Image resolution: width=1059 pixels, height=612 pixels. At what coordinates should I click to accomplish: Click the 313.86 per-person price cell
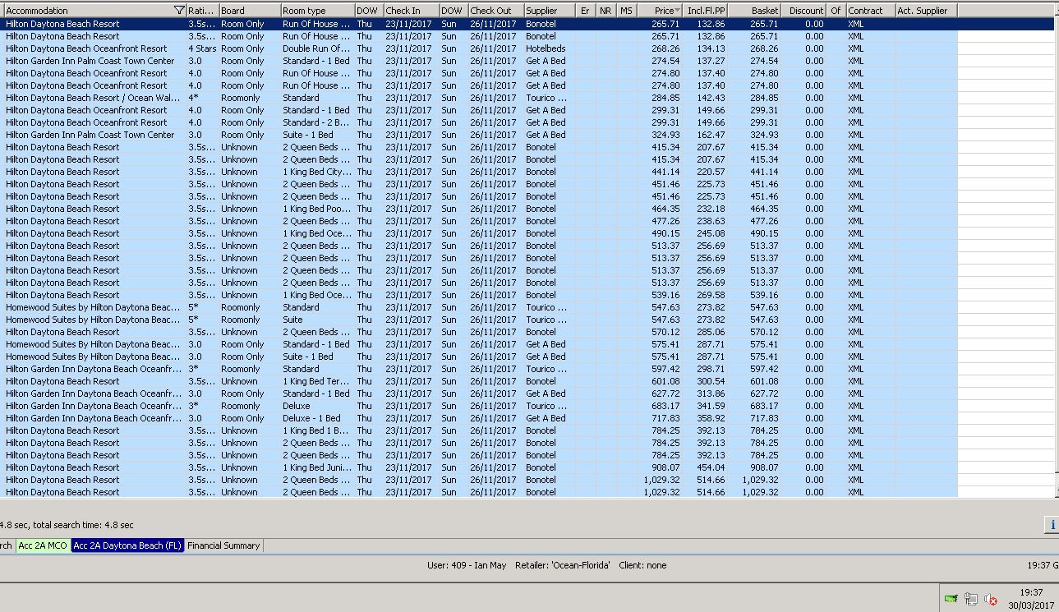(706, 393)
